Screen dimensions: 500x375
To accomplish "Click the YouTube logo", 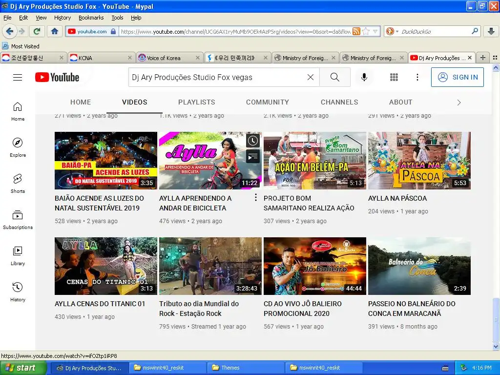I will point(57,77).
